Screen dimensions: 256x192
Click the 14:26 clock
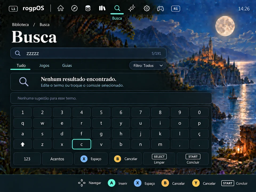click(244, 9)
